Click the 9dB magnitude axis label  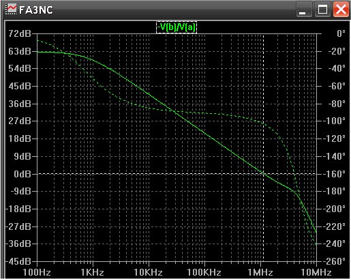(22, 156)
